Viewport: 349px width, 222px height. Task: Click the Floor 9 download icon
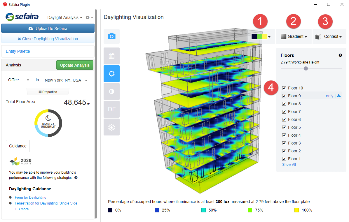pos(339,96)
